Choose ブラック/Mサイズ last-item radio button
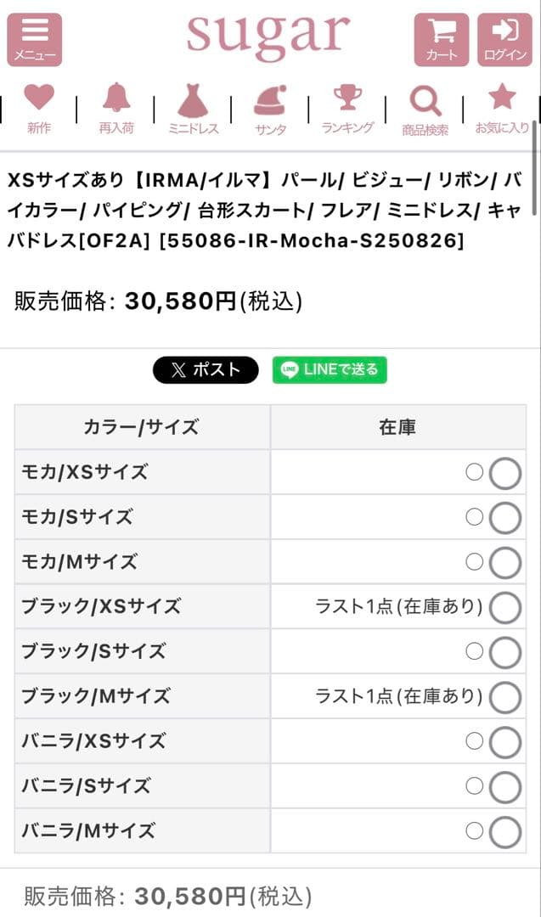The width and height of the screenshot is (541, 917). coord(504,697)
